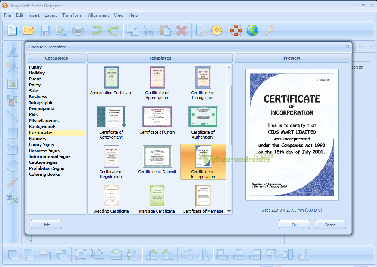Choose the Certificate of Achievement template
The image size is (377, 267).
[111, 123]
